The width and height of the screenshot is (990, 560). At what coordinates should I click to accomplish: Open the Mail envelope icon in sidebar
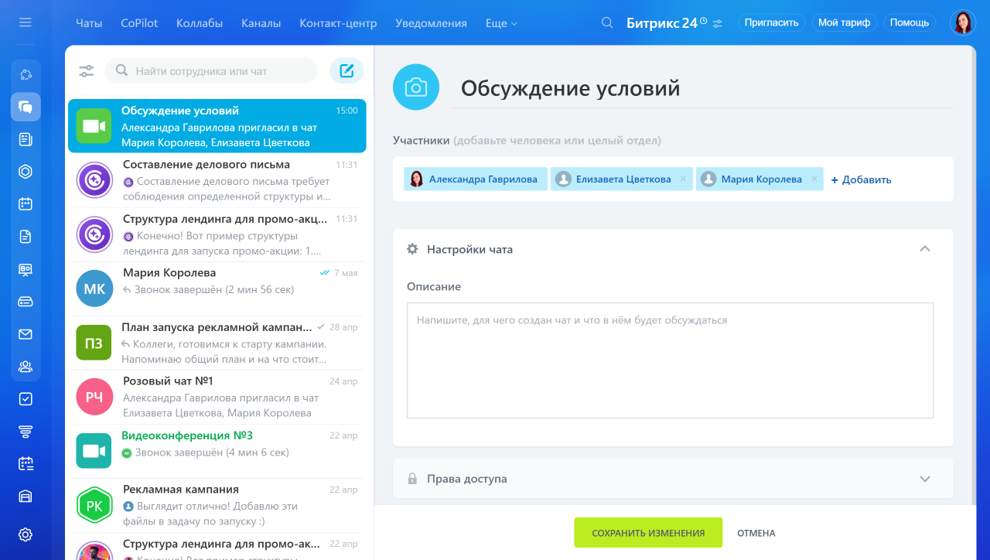(x=26, y=334)
